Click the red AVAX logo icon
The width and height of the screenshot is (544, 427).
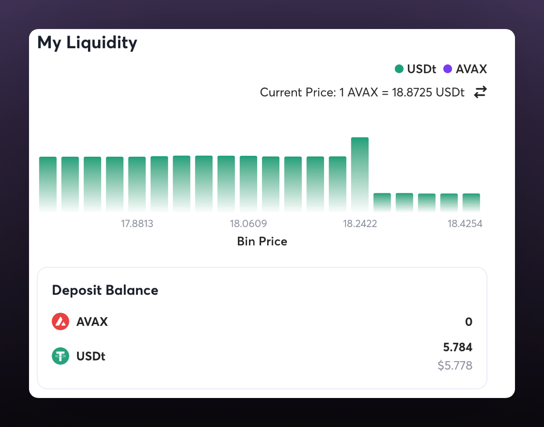pos(60,322)
